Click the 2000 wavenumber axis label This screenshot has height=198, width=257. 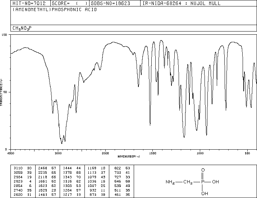[x=105, y=153]
